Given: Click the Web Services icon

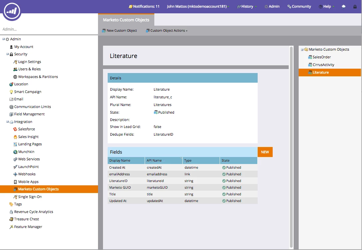Looking at the screenshot, I should click(15, 159).
